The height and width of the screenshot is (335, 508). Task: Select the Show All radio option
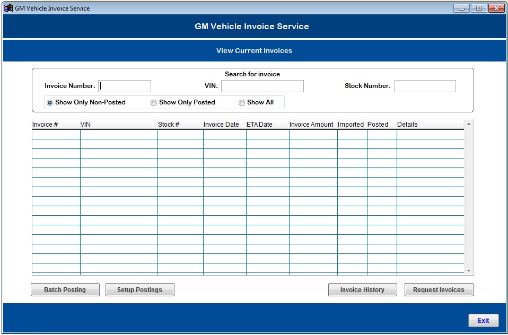(242, 103)
